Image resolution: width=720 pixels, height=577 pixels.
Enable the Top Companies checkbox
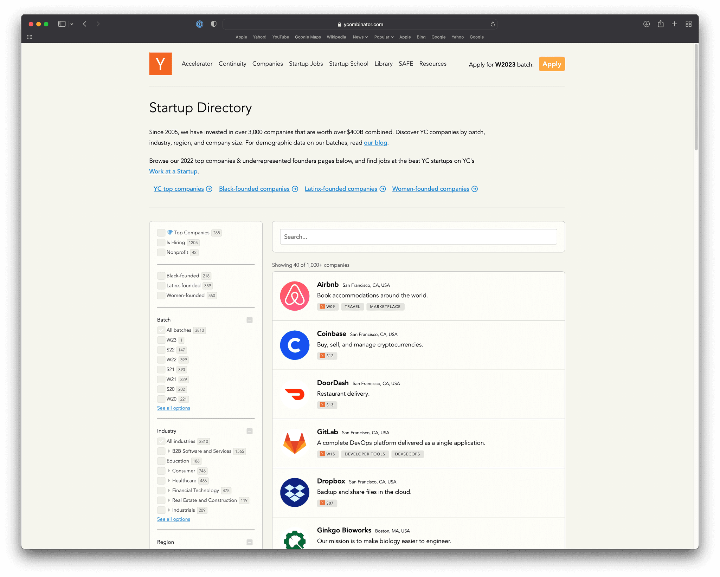tap(161, 233)
